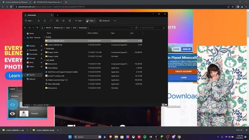249x140 pixels.
Task: Switch to Cosmo's Netherite Set Chrome tab
Action: pyautogui.click(x=16, y=2)
